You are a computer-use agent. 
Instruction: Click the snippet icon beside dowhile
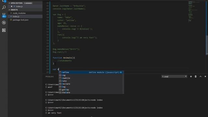pyautogui.click(x=60, y=78)
